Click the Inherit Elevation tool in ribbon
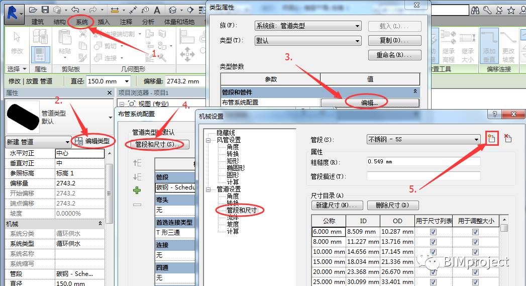526x286 pixels. tap(448, 46)
